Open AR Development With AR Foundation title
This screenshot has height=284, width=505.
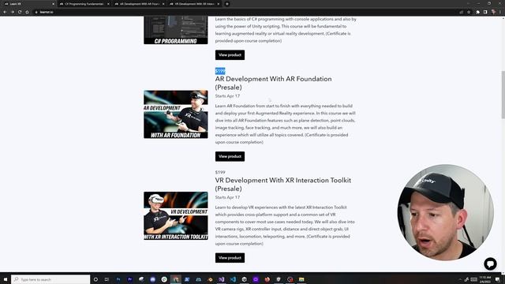point(274,83)
